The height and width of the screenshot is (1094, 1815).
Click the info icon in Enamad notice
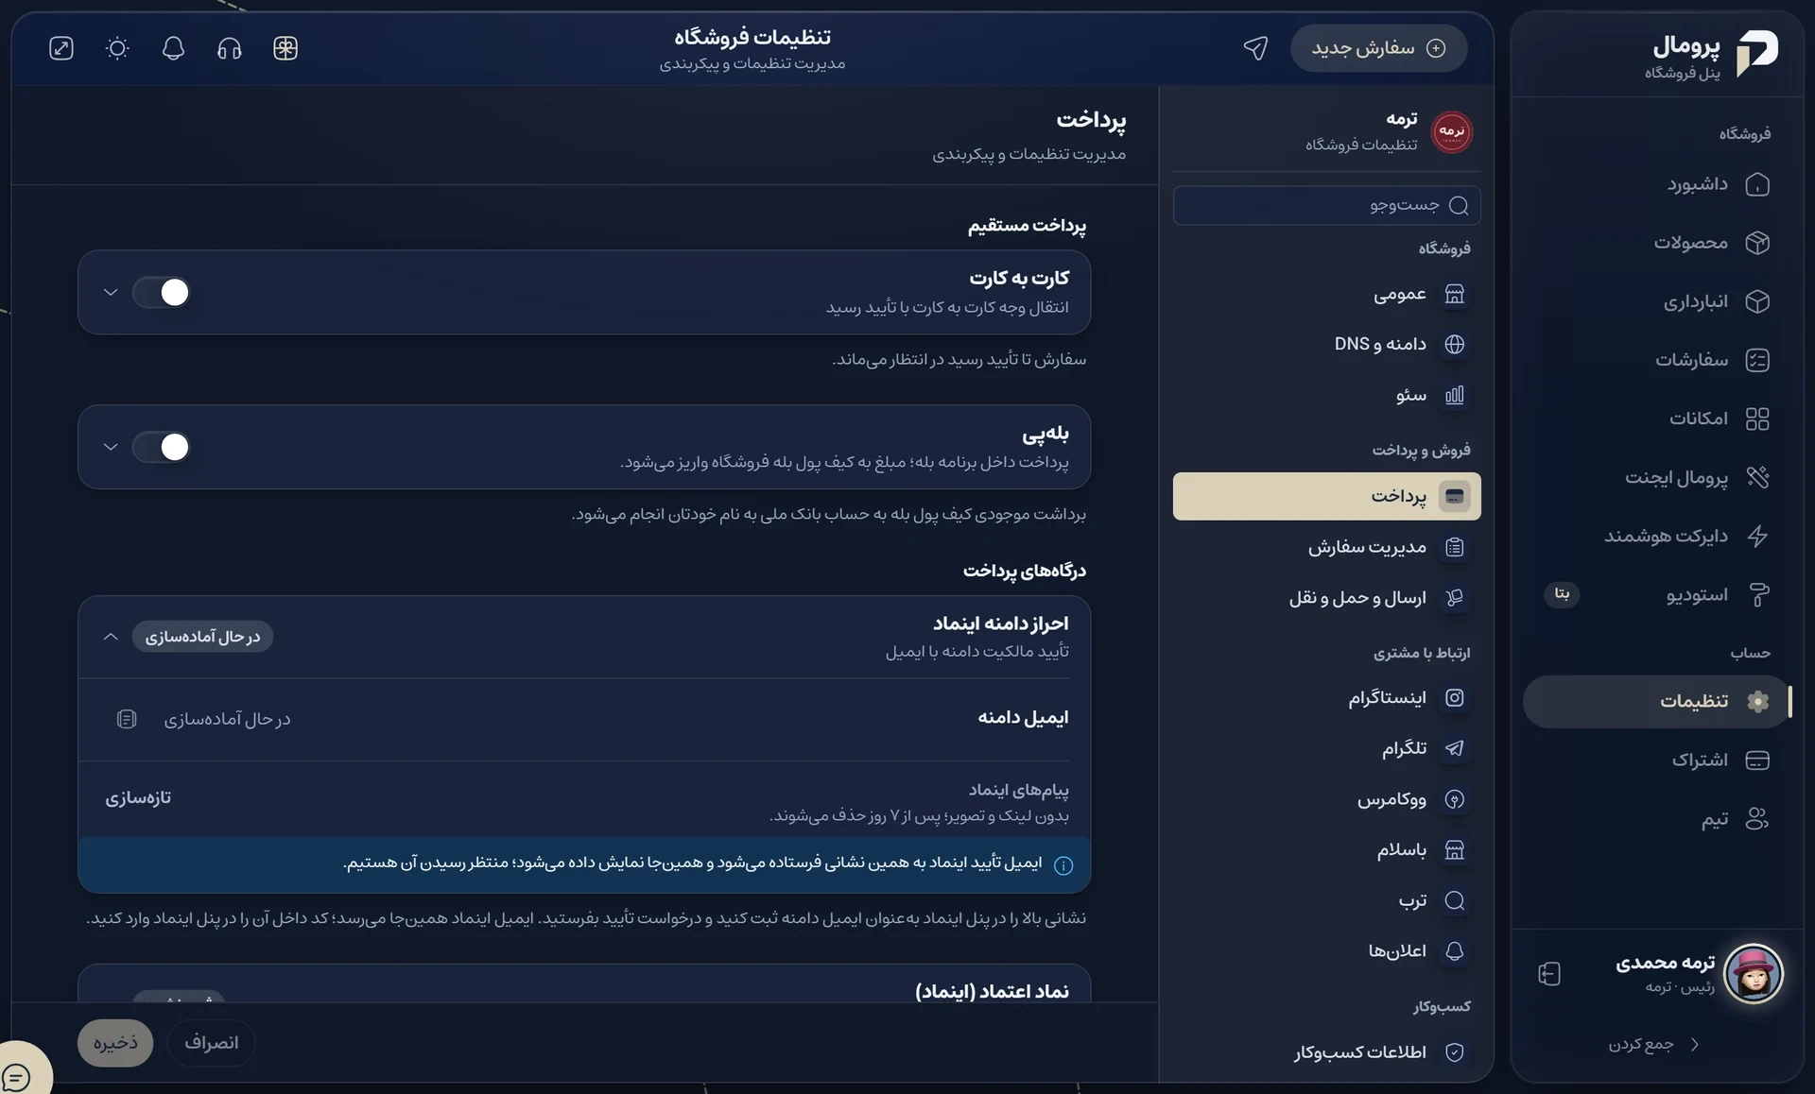tap(1063, 865)
